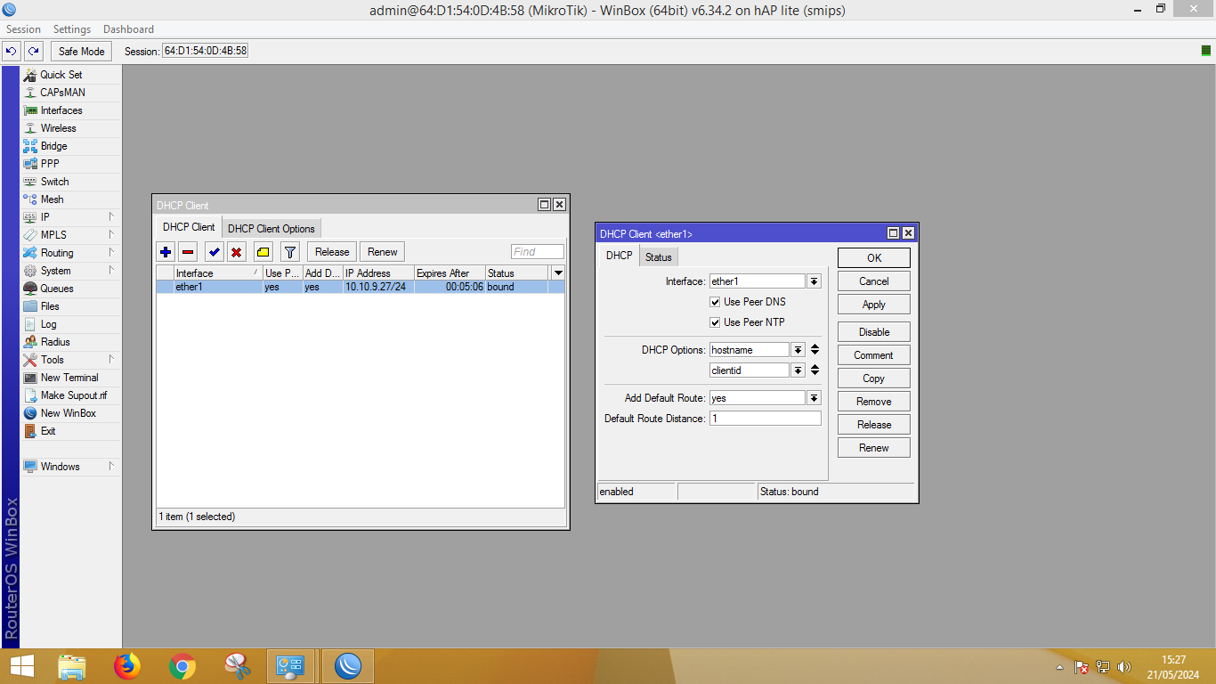This screenshot has width=1216, height=684.
Task: Switch to the Status tab
Action: [x=659, y=256]
